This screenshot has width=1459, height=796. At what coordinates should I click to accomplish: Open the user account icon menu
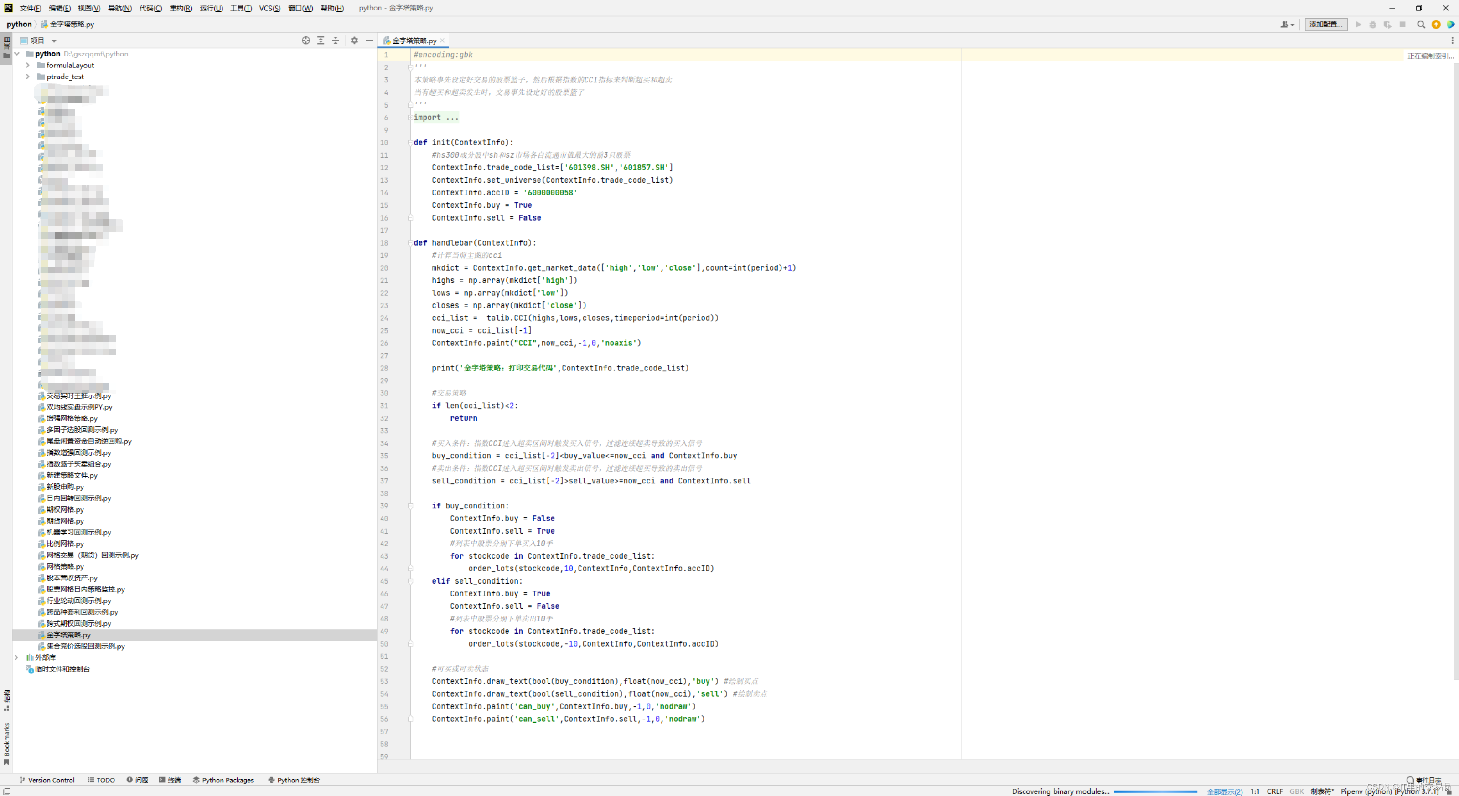(x=1286, y=24)
